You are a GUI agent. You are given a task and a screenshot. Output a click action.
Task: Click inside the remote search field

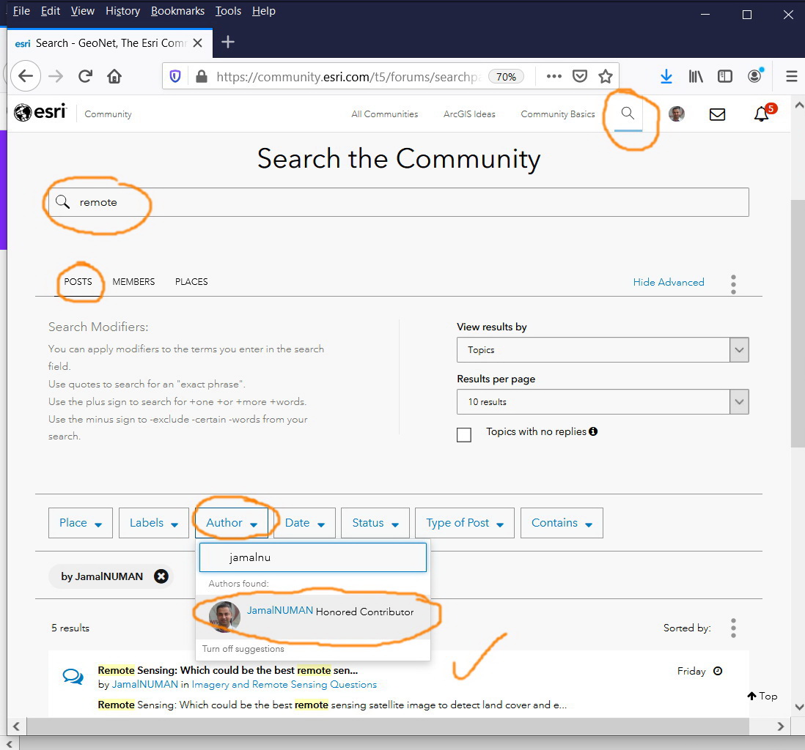tap(293, 202)
